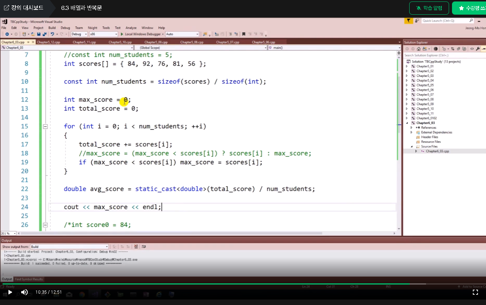Click the 학습 알림 button
Screen dimensions: 486x305
429,8
